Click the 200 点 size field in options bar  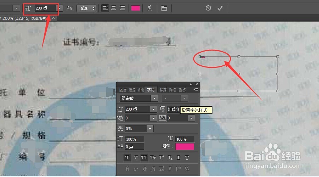tap(45, 8)
